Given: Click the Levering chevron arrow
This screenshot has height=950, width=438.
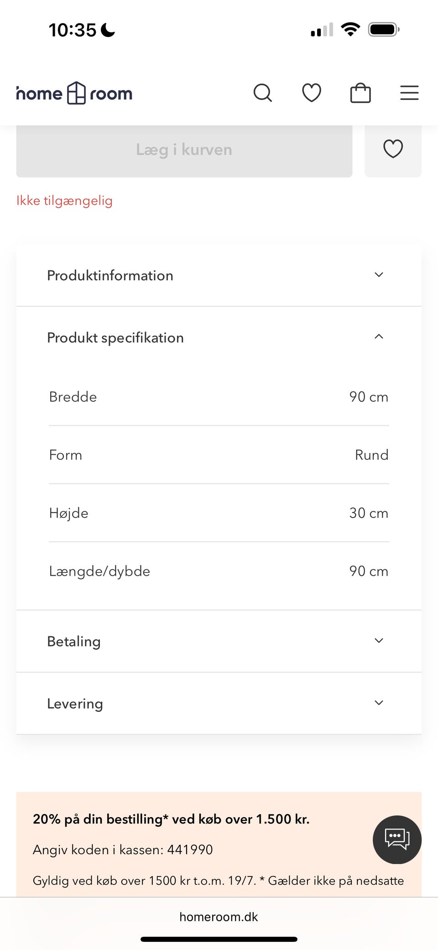Looking at the screenshot, I should click(379, 703).
